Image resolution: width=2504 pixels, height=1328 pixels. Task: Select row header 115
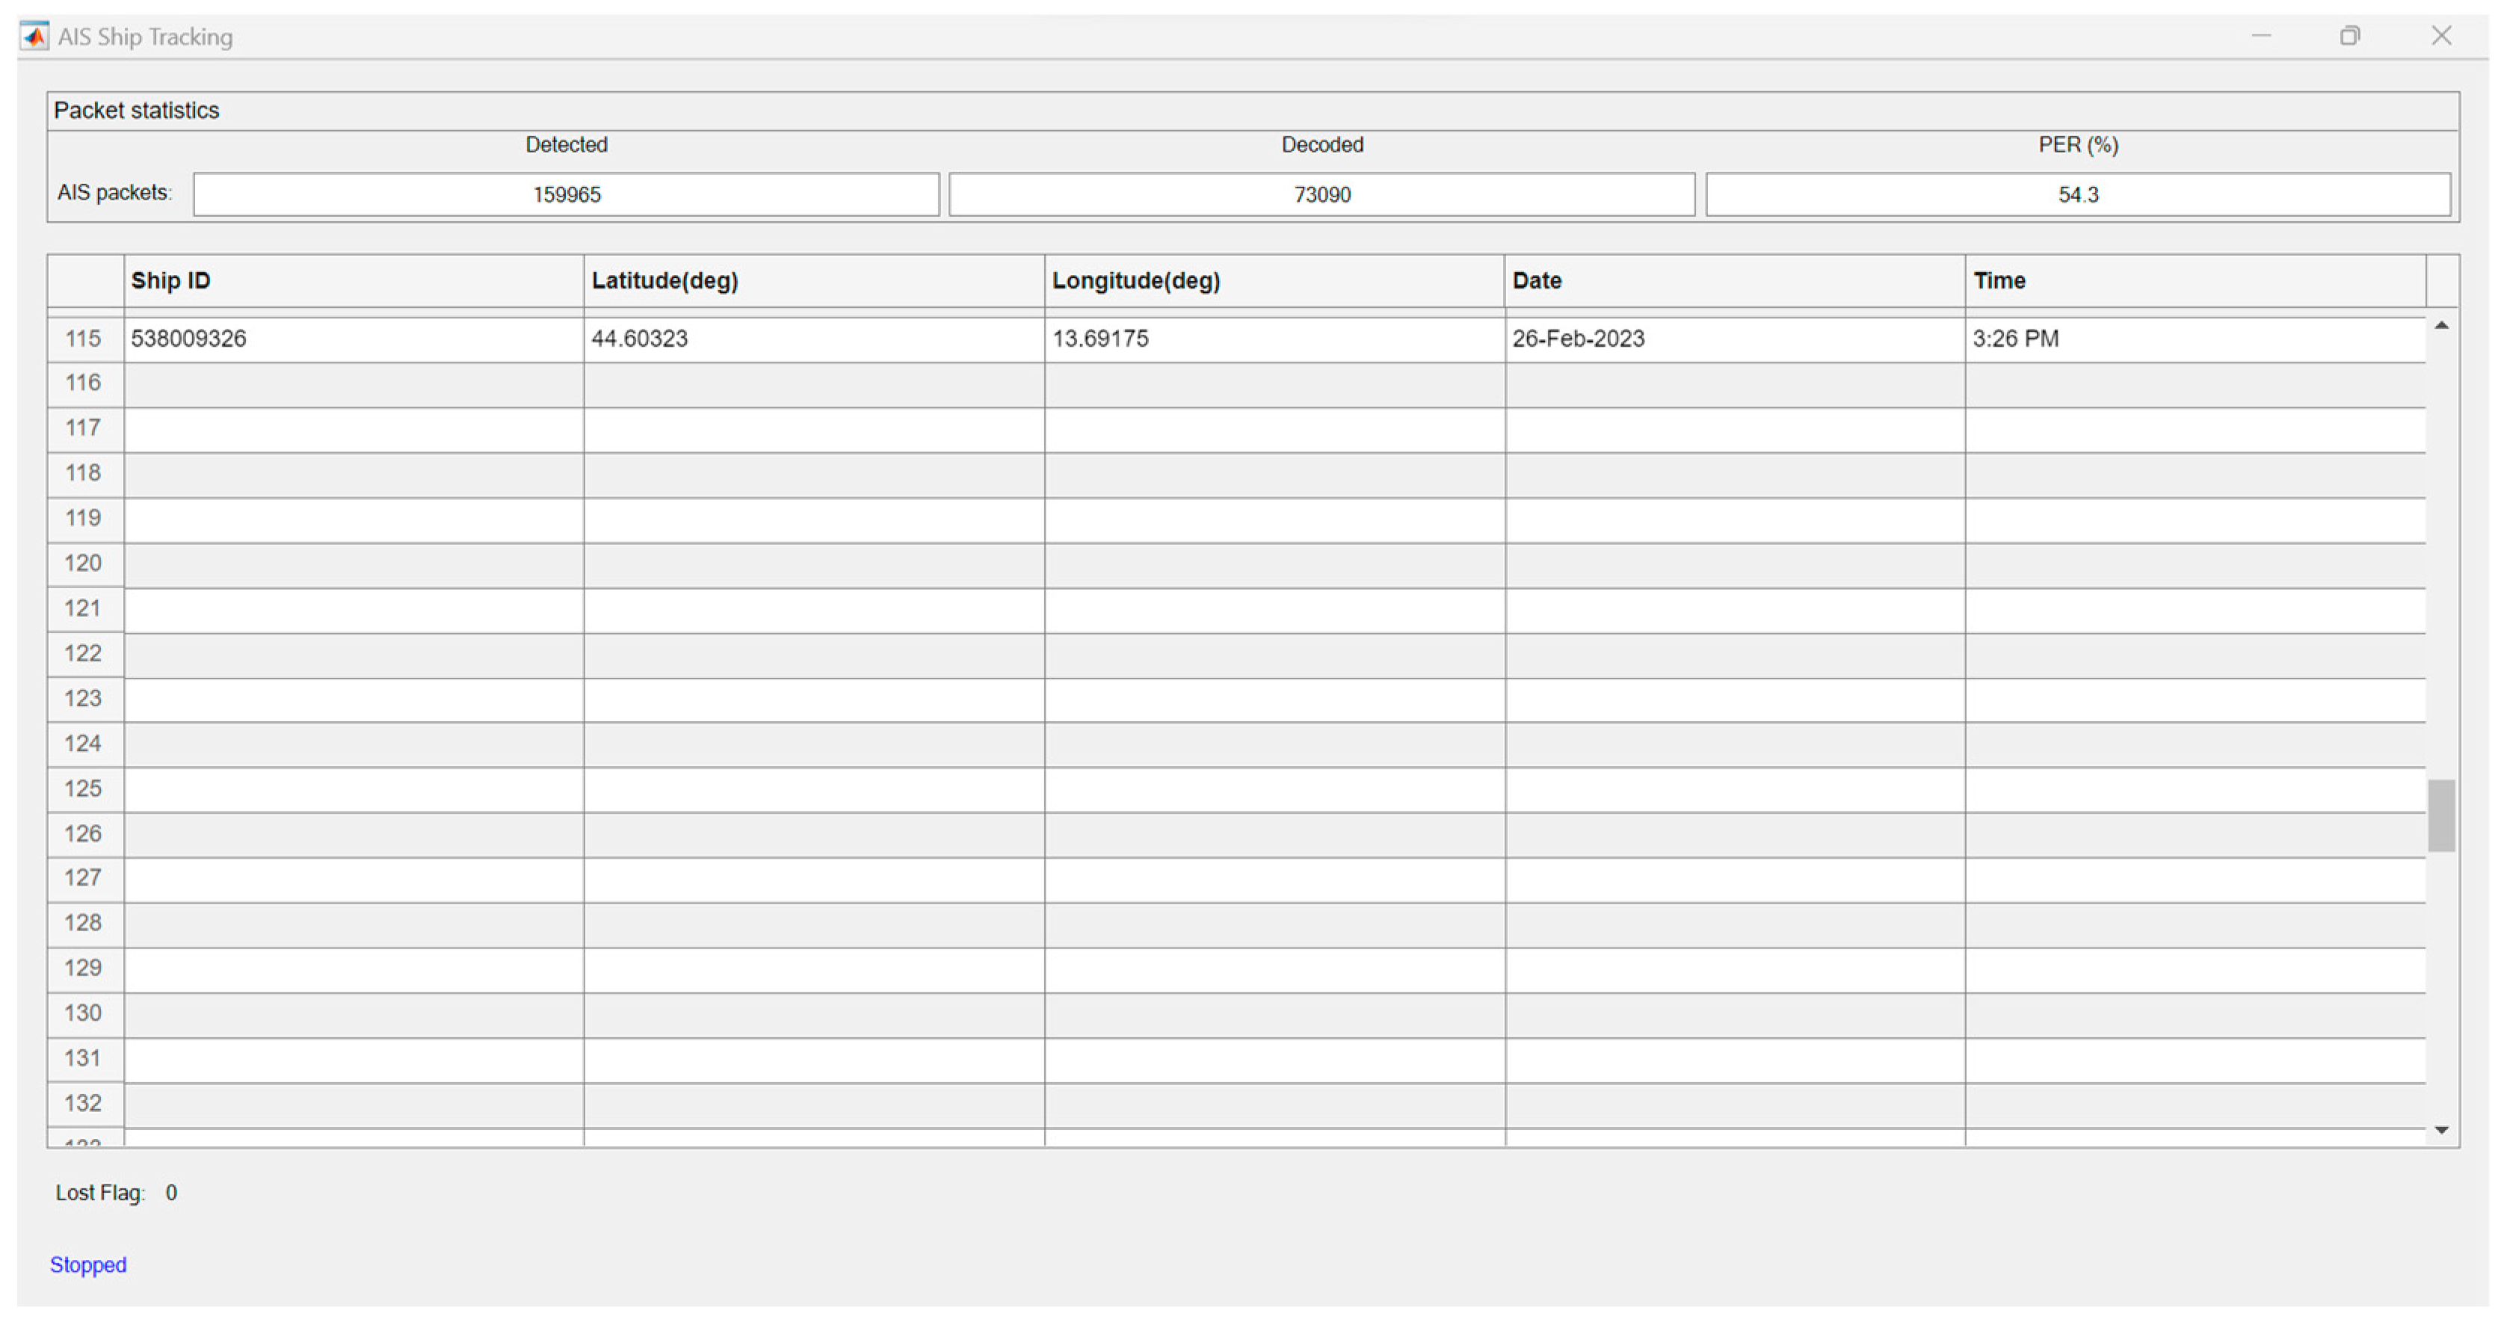[x=84, y=339]
